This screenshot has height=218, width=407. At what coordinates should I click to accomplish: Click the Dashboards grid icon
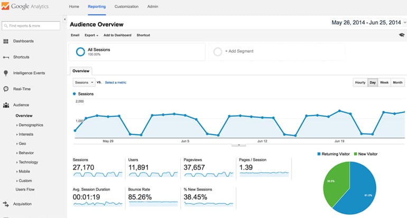6,41
